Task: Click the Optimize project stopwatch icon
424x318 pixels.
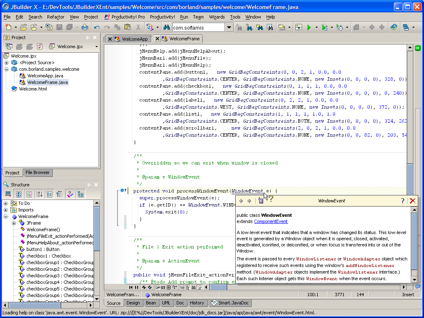Action: (x=340, y=27)
